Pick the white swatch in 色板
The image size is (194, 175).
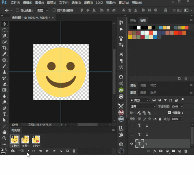pyautogui.click(x=139, y=28)
